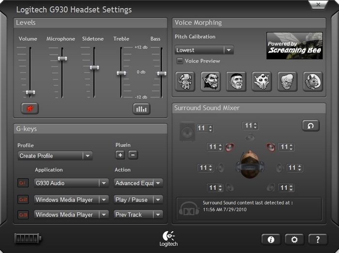The width and height of the screenshot is (339, 253).
Task: Click the Volume slider handle
Action: (x=31, y=92)
